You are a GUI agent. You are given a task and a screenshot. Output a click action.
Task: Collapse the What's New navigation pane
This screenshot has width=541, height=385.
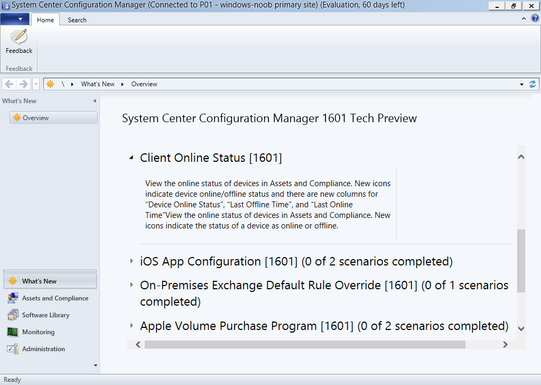pos(95,101)
